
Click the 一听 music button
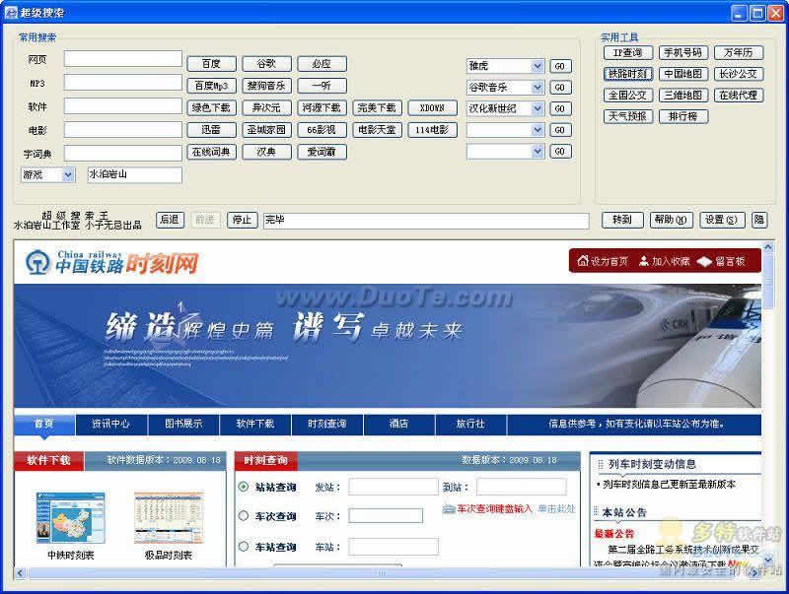tap(323, 86)
